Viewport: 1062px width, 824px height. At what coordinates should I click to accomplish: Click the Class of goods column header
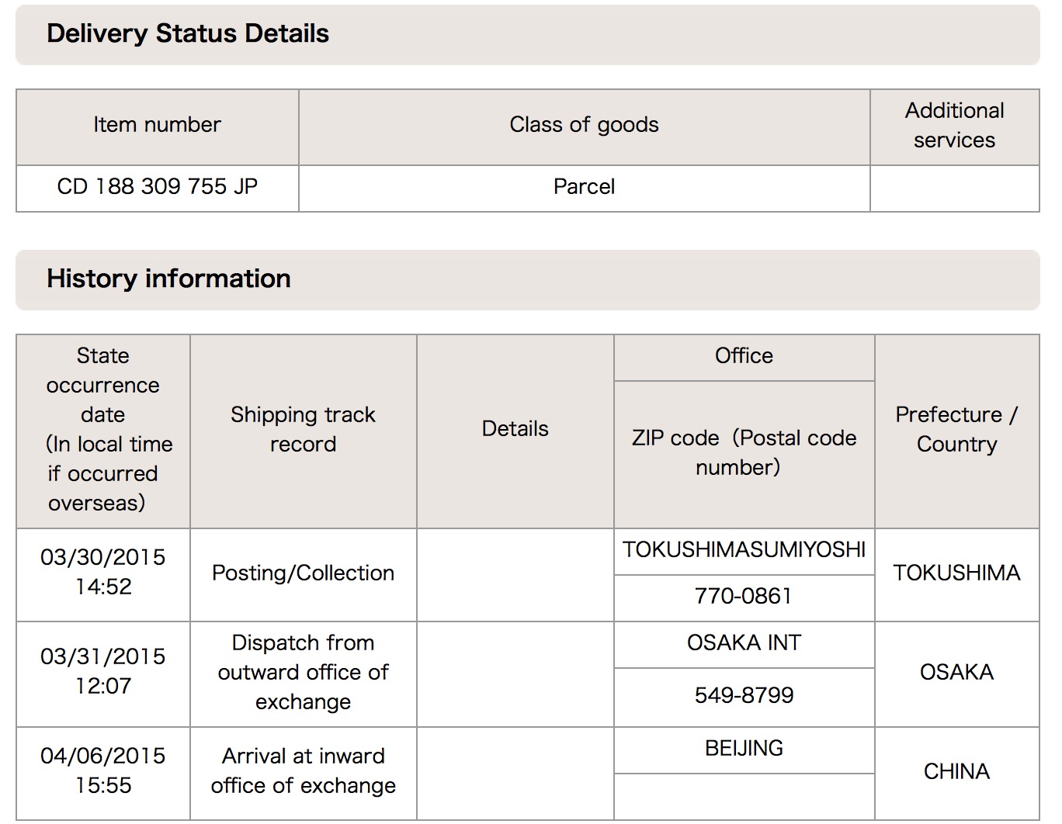coord(584,125)
